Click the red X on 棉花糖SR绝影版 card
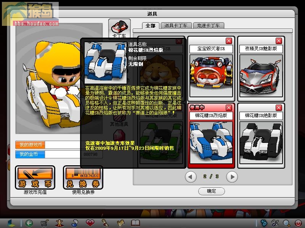The height and width of the screenshot is (228, 305). pos(279,108)
